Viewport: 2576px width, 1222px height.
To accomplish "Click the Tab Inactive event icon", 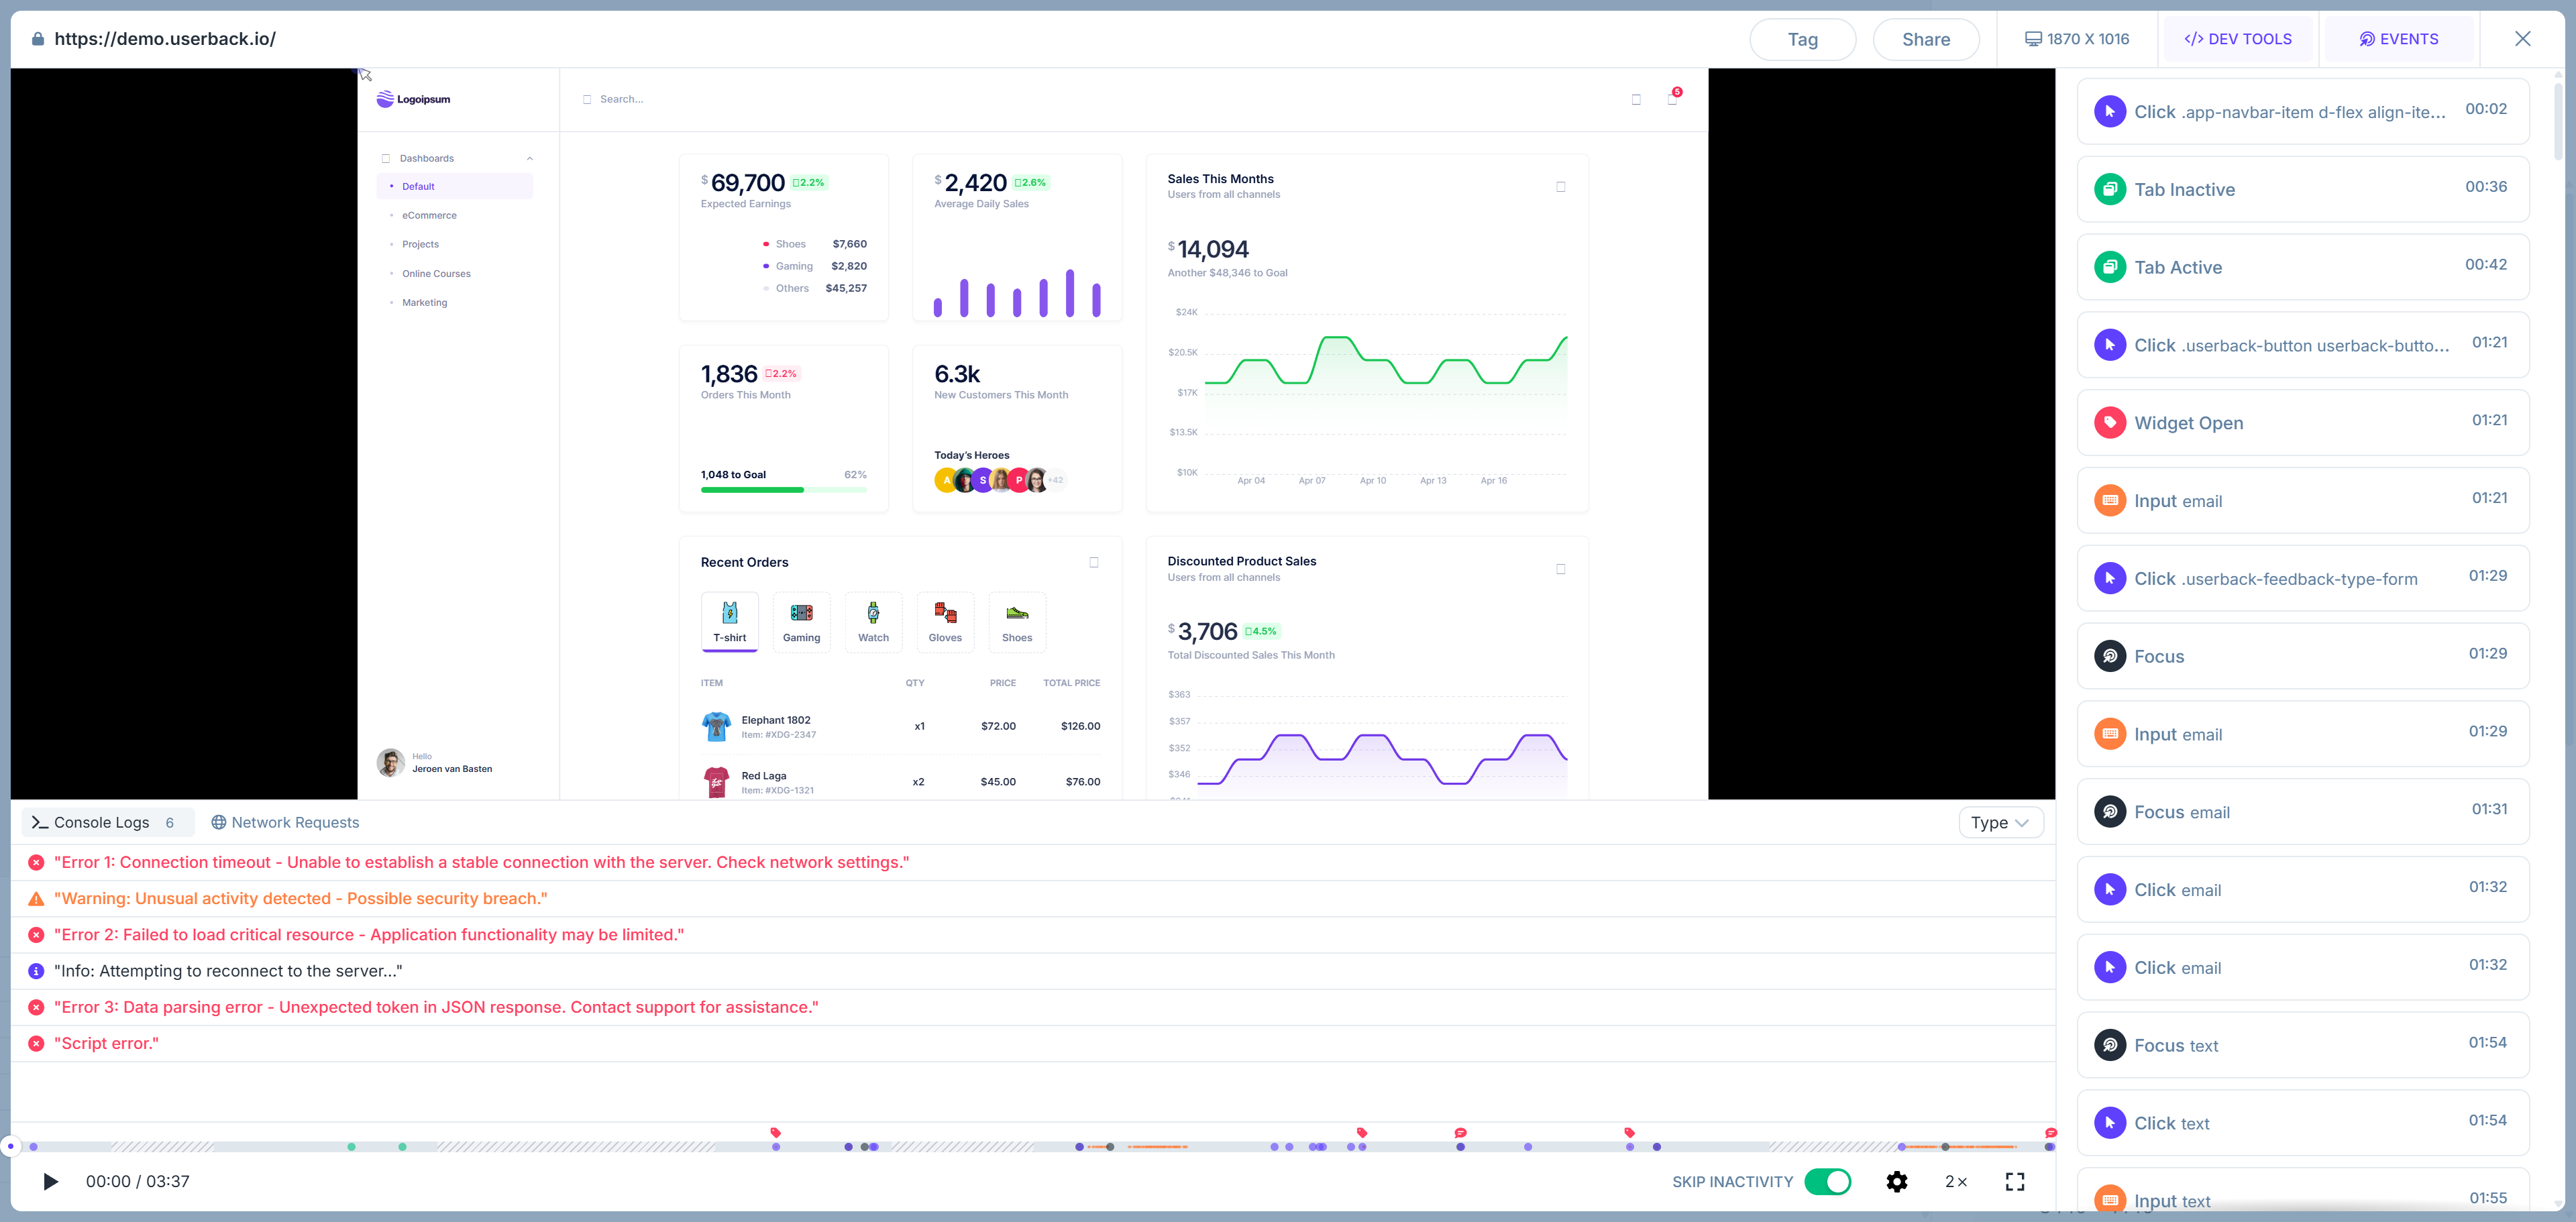I will 2109,188.
